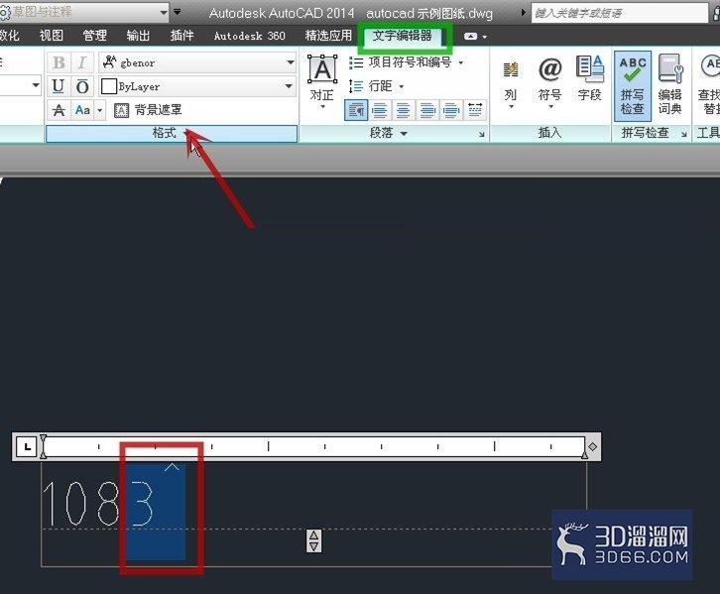720x594 pixels.
Task: Click the first-line indent marker on ruler
Action: [43, 439]
